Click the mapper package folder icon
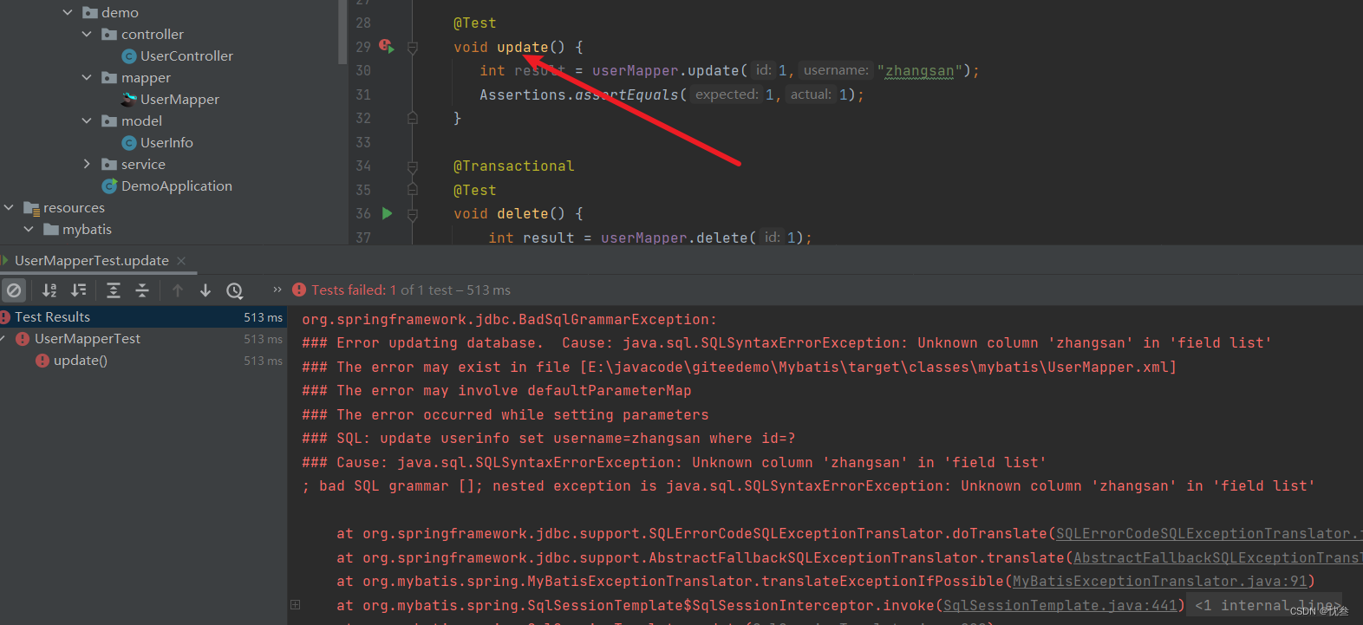Viewport: 1363px width, 625px height. point(109,78)
